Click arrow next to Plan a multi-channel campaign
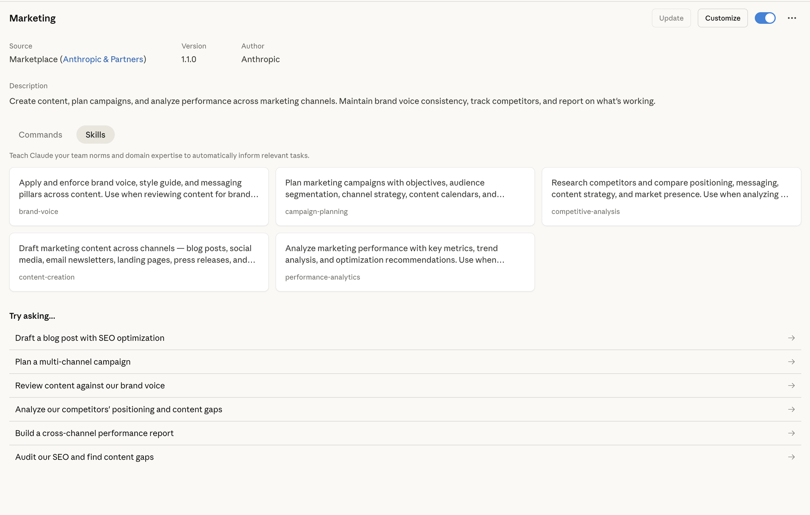This screenshot has height=515, width=810. pos(791,362)
